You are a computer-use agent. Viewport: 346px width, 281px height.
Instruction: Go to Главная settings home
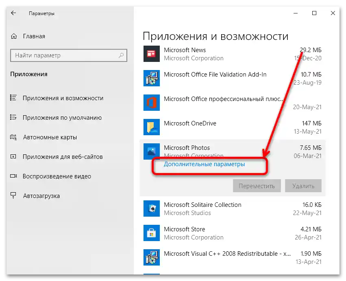point(34,36)
